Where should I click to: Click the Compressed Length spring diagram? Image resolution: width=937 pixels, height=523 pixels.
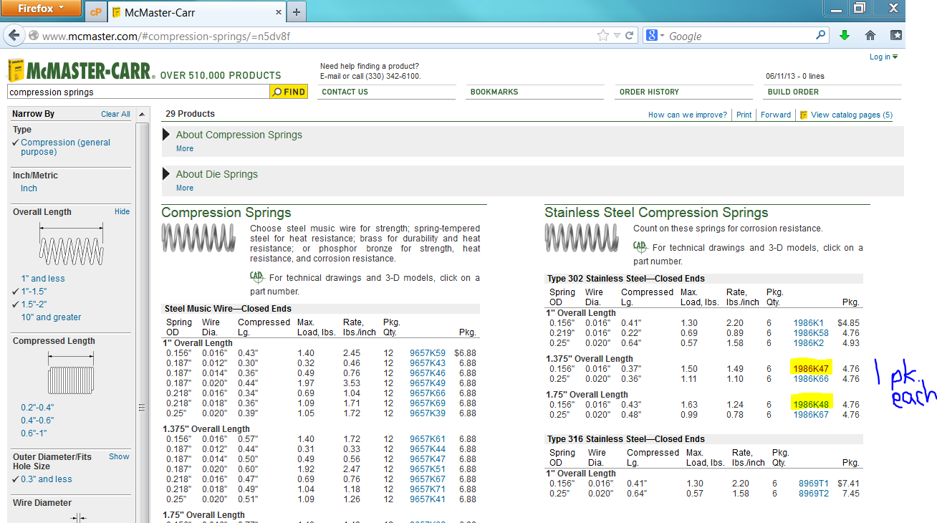(x=70, y=373)
